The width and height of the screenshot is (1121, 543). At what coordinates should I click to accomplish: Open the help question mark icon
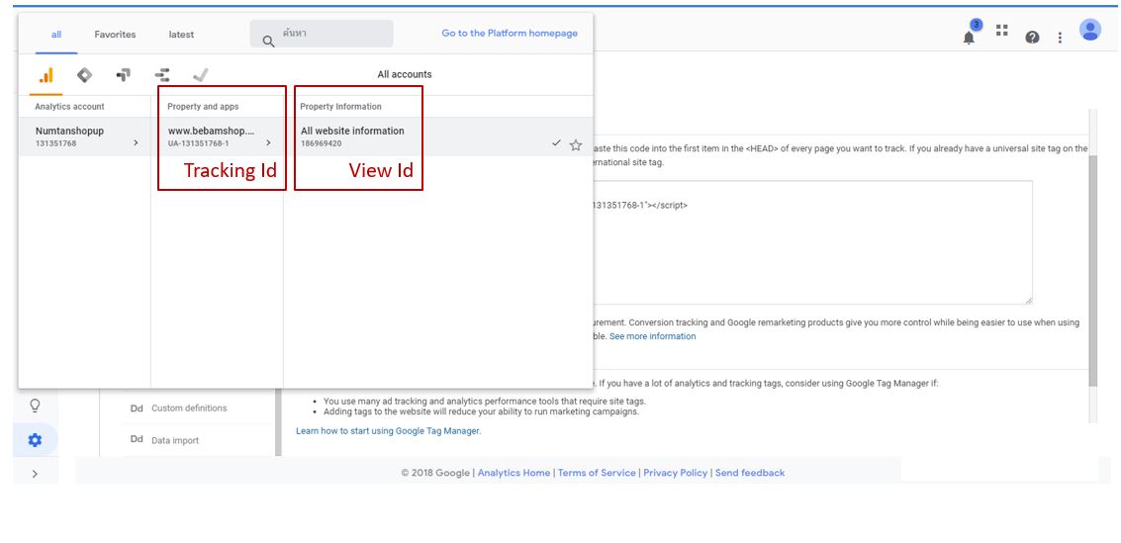(1032, 38)
